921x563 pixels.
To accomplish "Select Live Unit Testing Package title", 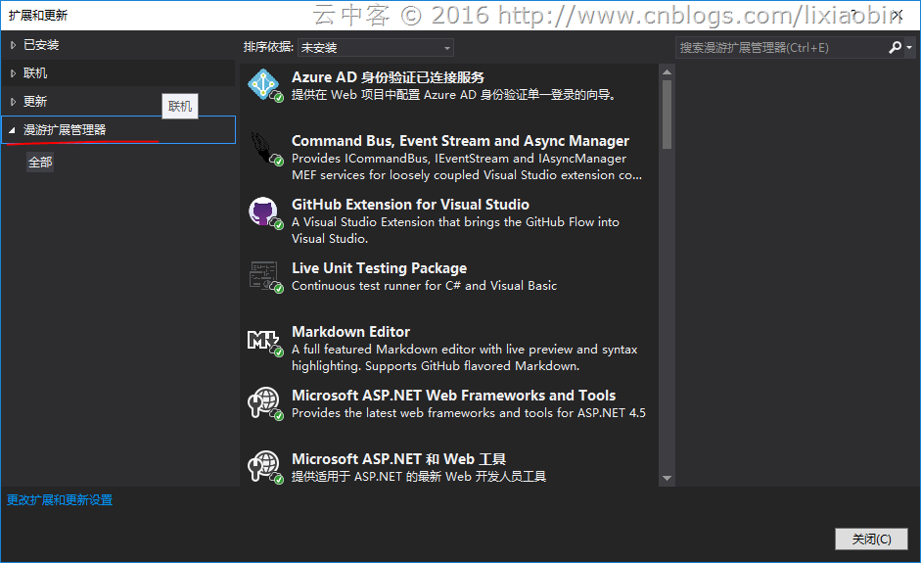I will (379, 268).
